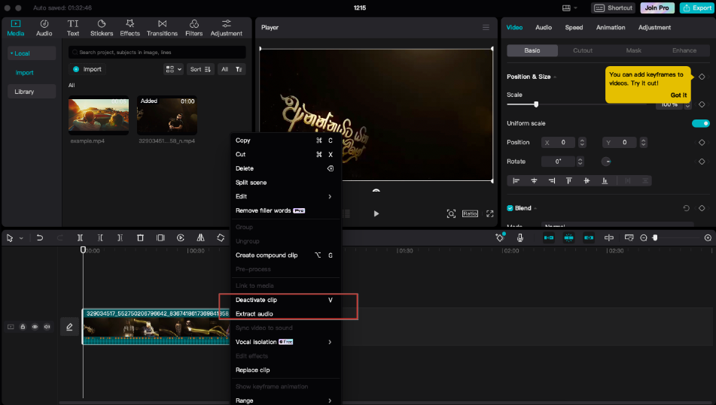Choose Split scene from context menu

(284, 183)
